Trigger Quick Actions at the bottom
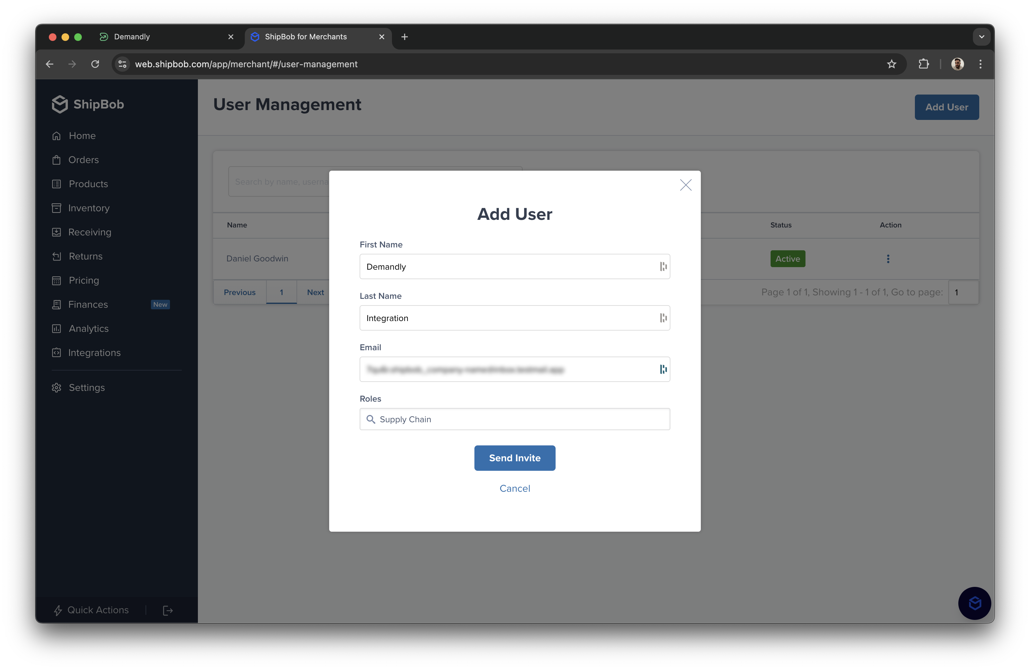 (98, 610)
